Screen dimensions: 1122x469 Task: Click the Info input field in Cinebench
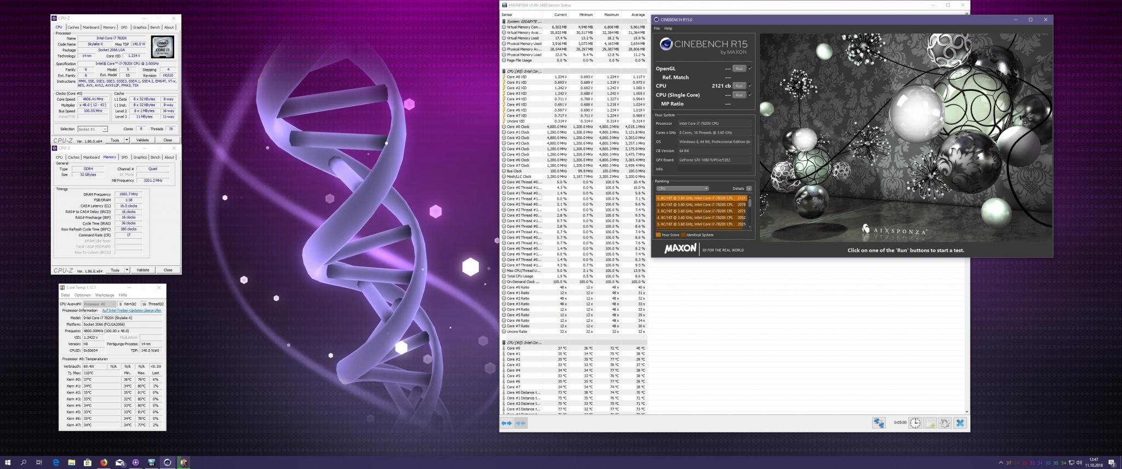click(715, 169)
